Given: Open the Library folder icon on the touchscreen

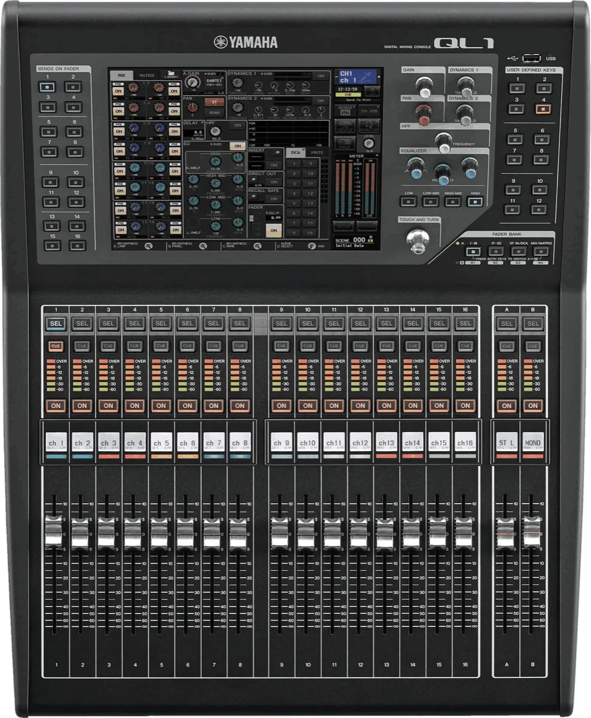Looking at the screenshot, I should pyautogui.click(x=171, y=74).
